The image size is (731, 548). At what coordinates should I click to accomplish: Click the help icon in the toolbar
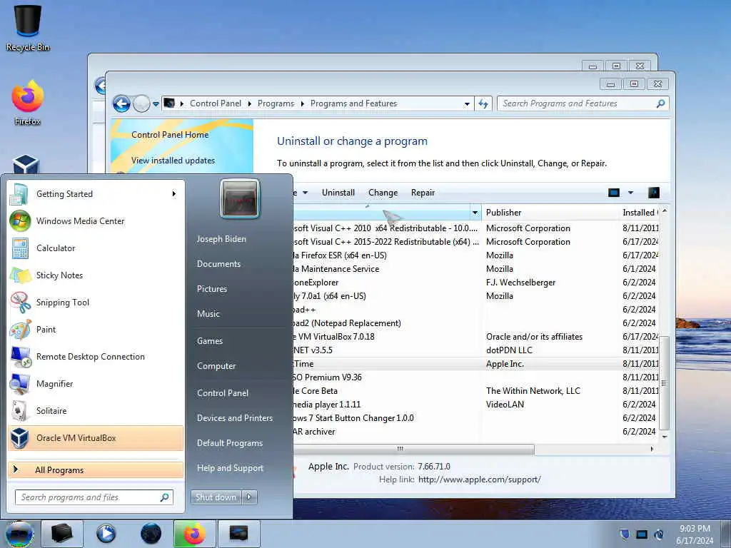click(654, 193)
